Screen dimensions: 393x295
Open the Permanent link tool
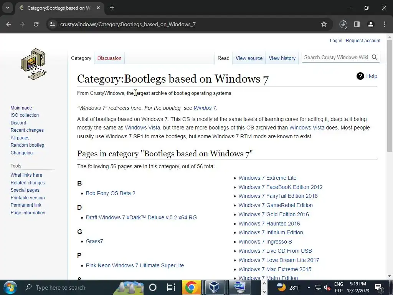click(x=26, y=205)
